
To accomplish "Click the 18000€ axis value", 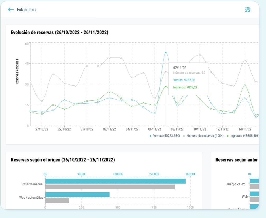I will pos(118,174).
